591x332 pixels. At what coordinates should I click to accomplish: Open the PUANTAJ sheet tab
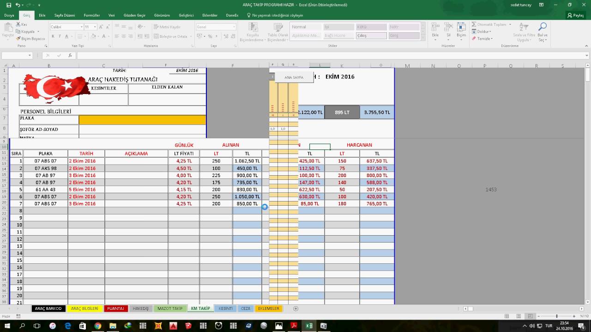pyautogui.click(x=115, y=308)
